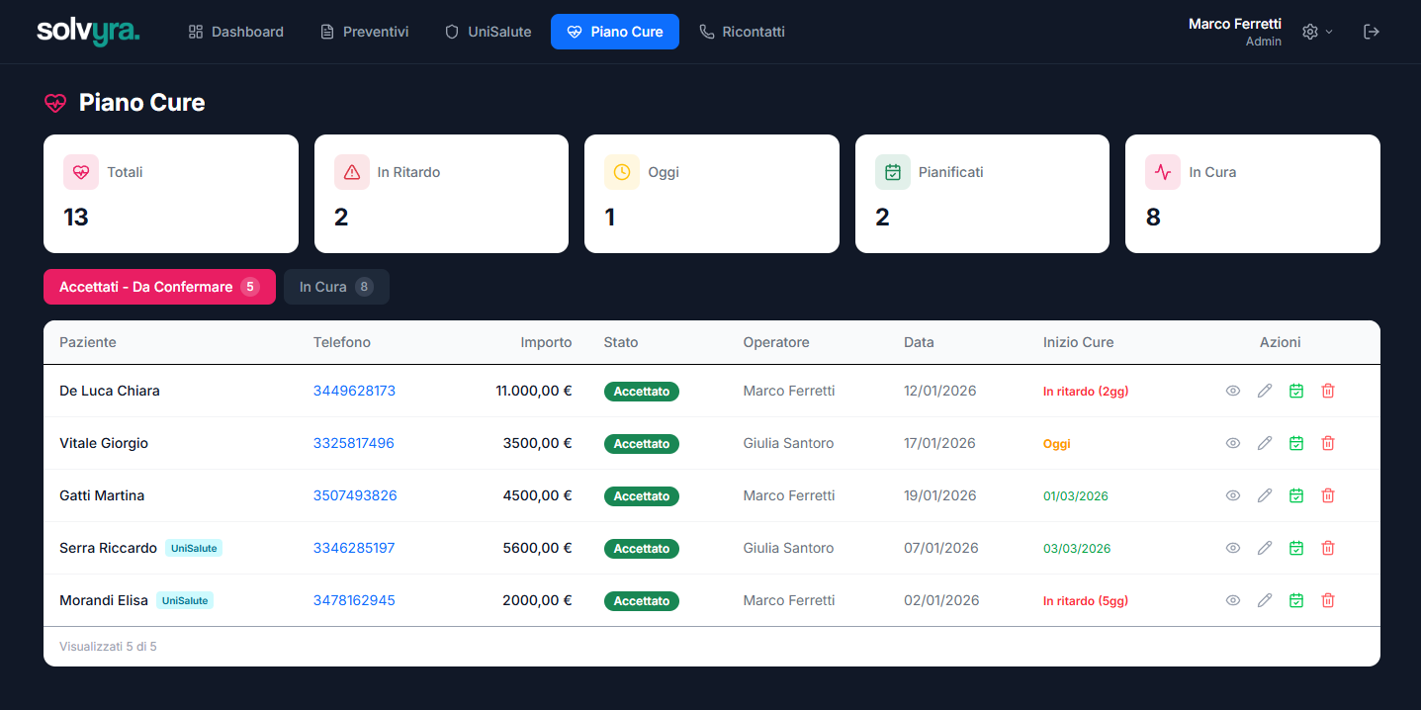The width and height of the screenshot is (1421, 710).
Task: Click the phone link 3478162945
Action: point(354,600)
